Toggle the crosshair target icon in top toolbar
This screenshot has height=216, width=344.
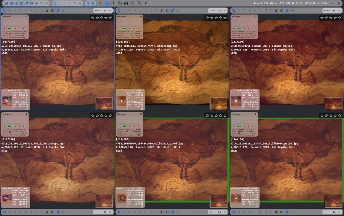coord(12,3)
